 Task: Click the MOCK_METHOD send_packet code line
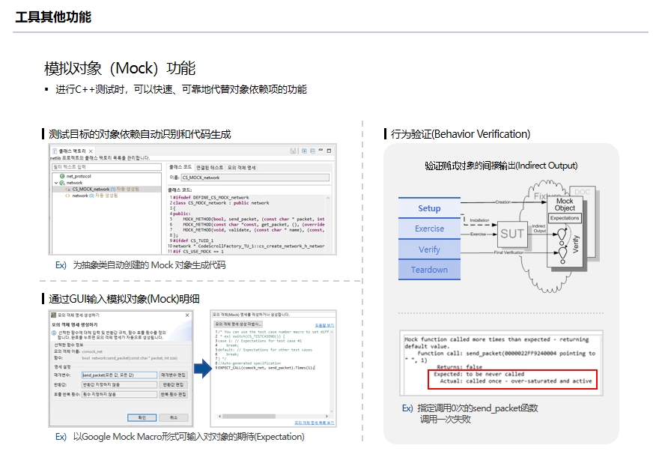(x=253, y=220)
